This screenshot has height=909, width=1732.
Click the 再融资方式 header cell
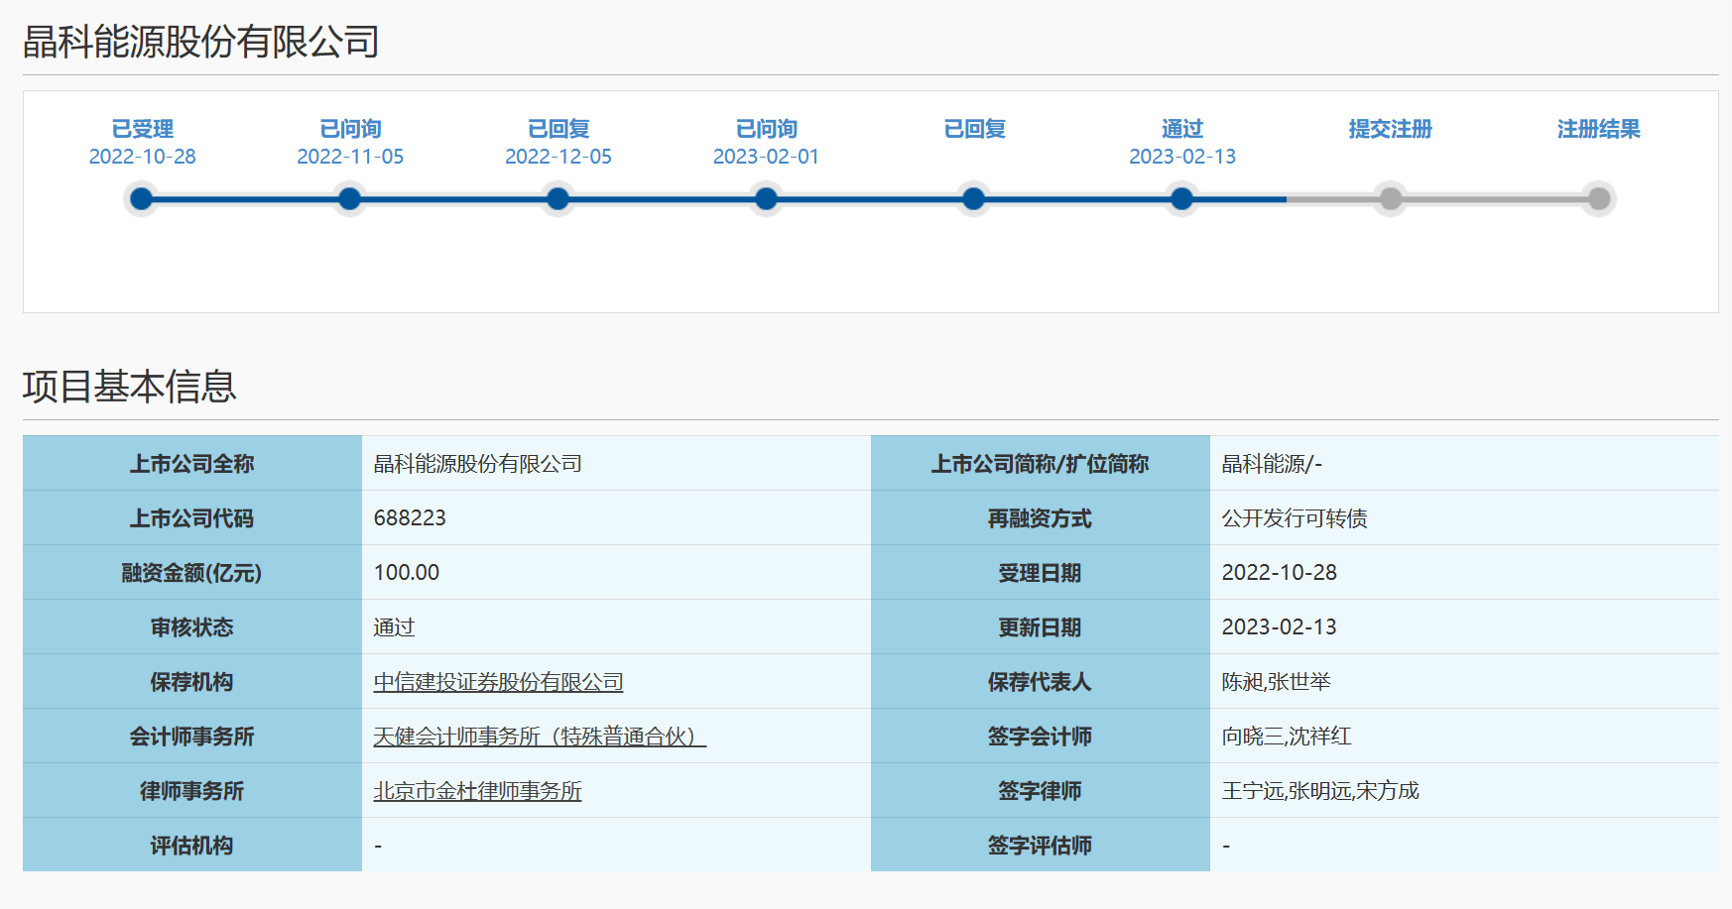pos(1041,518)
